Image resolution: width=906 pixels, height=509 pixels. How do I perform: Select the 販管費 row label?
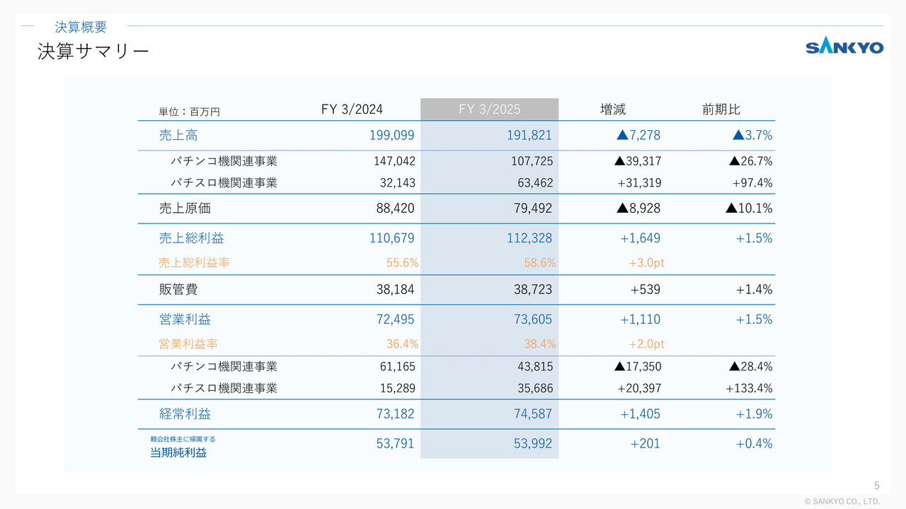tap(178, 289)
